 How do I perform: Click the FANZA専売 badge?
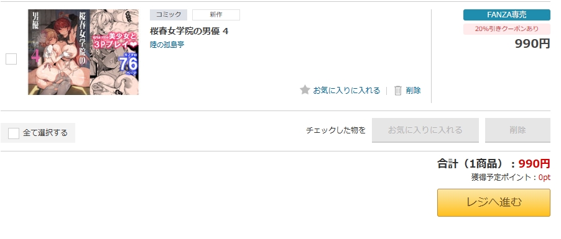pyautogui.click(x=507, y=15)
